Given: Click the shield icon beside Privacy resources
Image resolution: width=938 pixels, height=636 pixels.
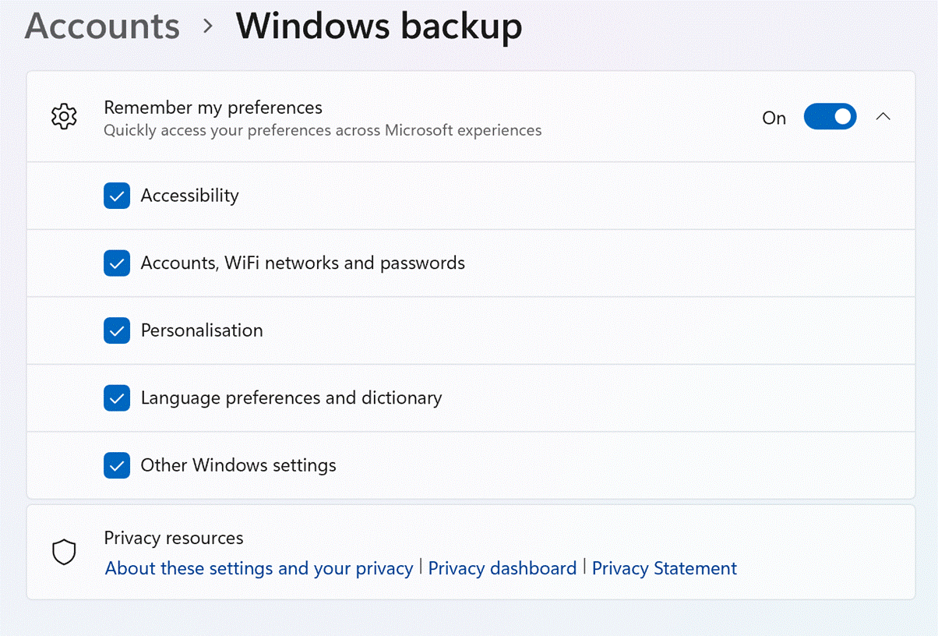Looking at the screenshot, I should pyautogui.click(x=64, y=553).
